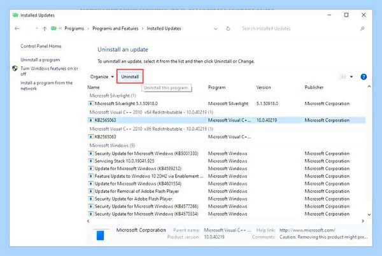The height and width of the screenshot is (256, 382).
Task: Open Control Panel Home link
Action: 41,46
